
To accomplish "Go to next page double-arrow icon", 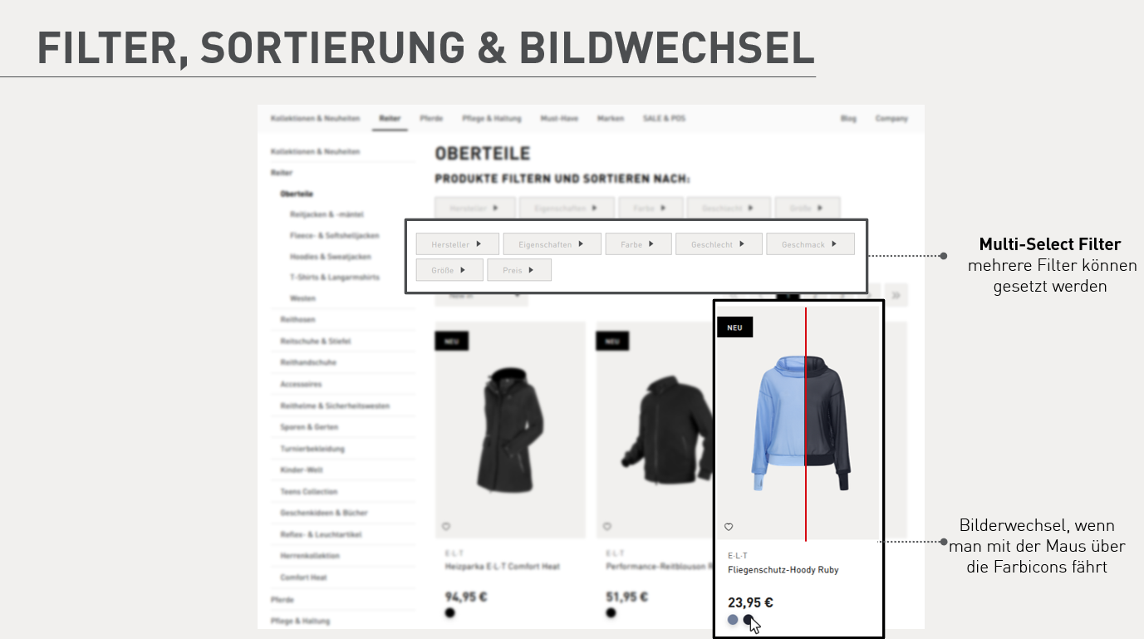I will (897, 295).
